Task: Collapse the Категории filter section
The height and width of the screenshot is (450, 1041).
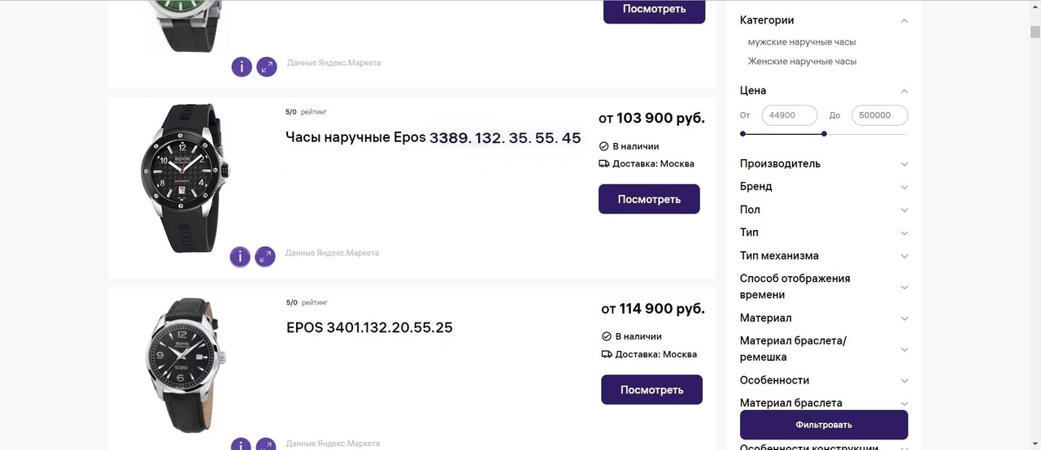Action: coord(904,21)
